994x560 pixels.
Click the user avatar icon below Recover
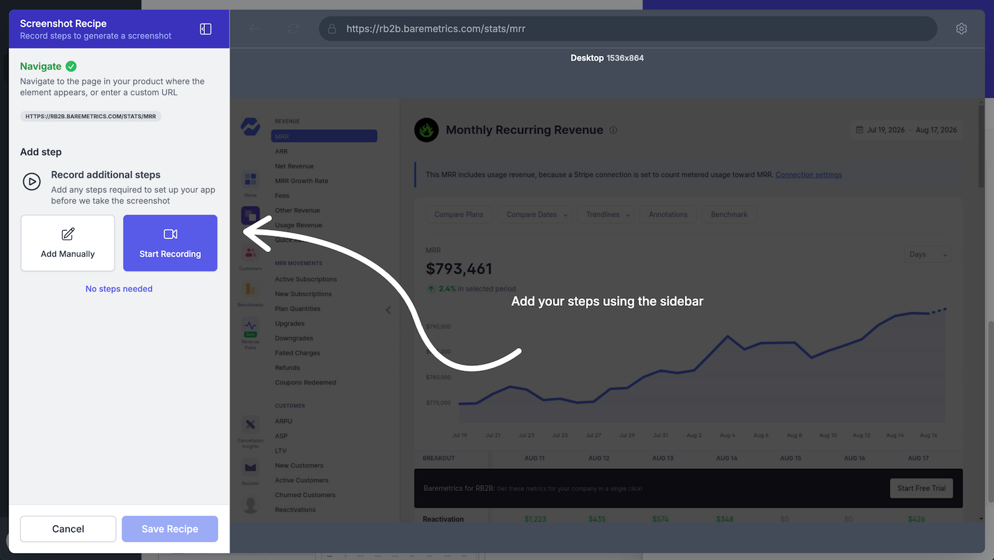pyautogui.click(x=250, y=505)
